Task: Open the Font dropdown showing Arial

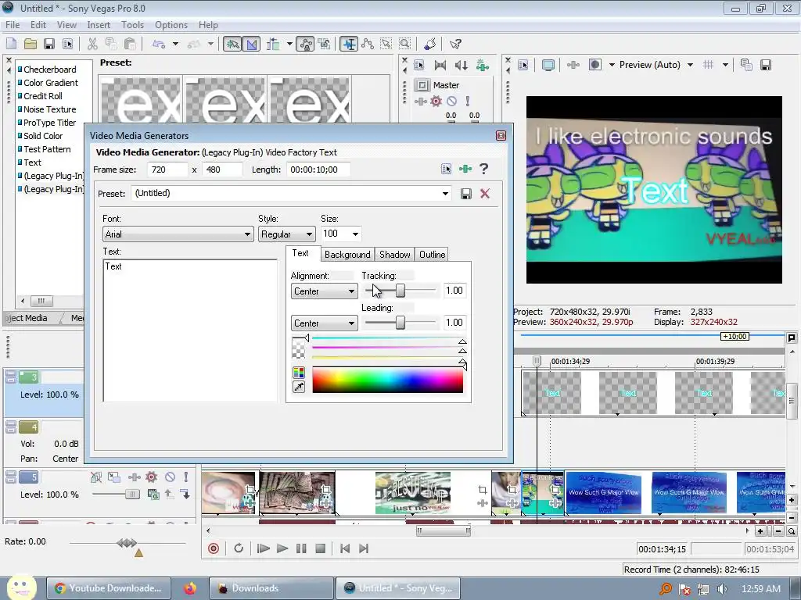Action: coord(178,234)
